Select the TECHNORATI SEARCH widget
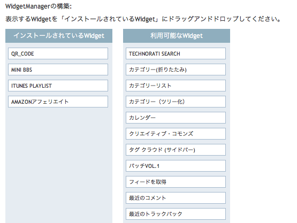 click(x=176, y=53)
